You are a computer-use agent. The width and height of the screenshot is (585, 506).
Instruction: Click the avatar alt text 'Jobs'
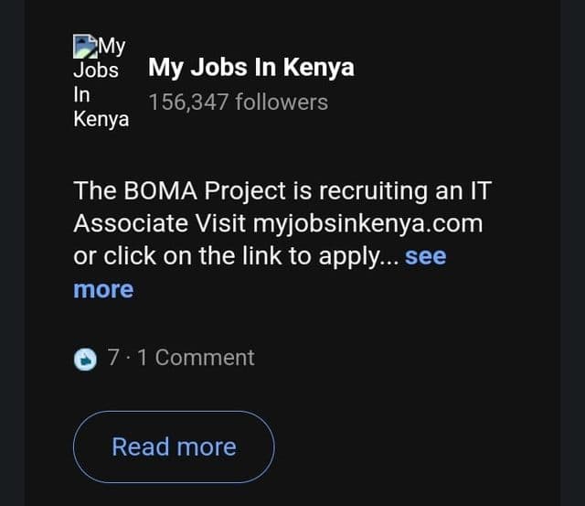coord(96,70)
